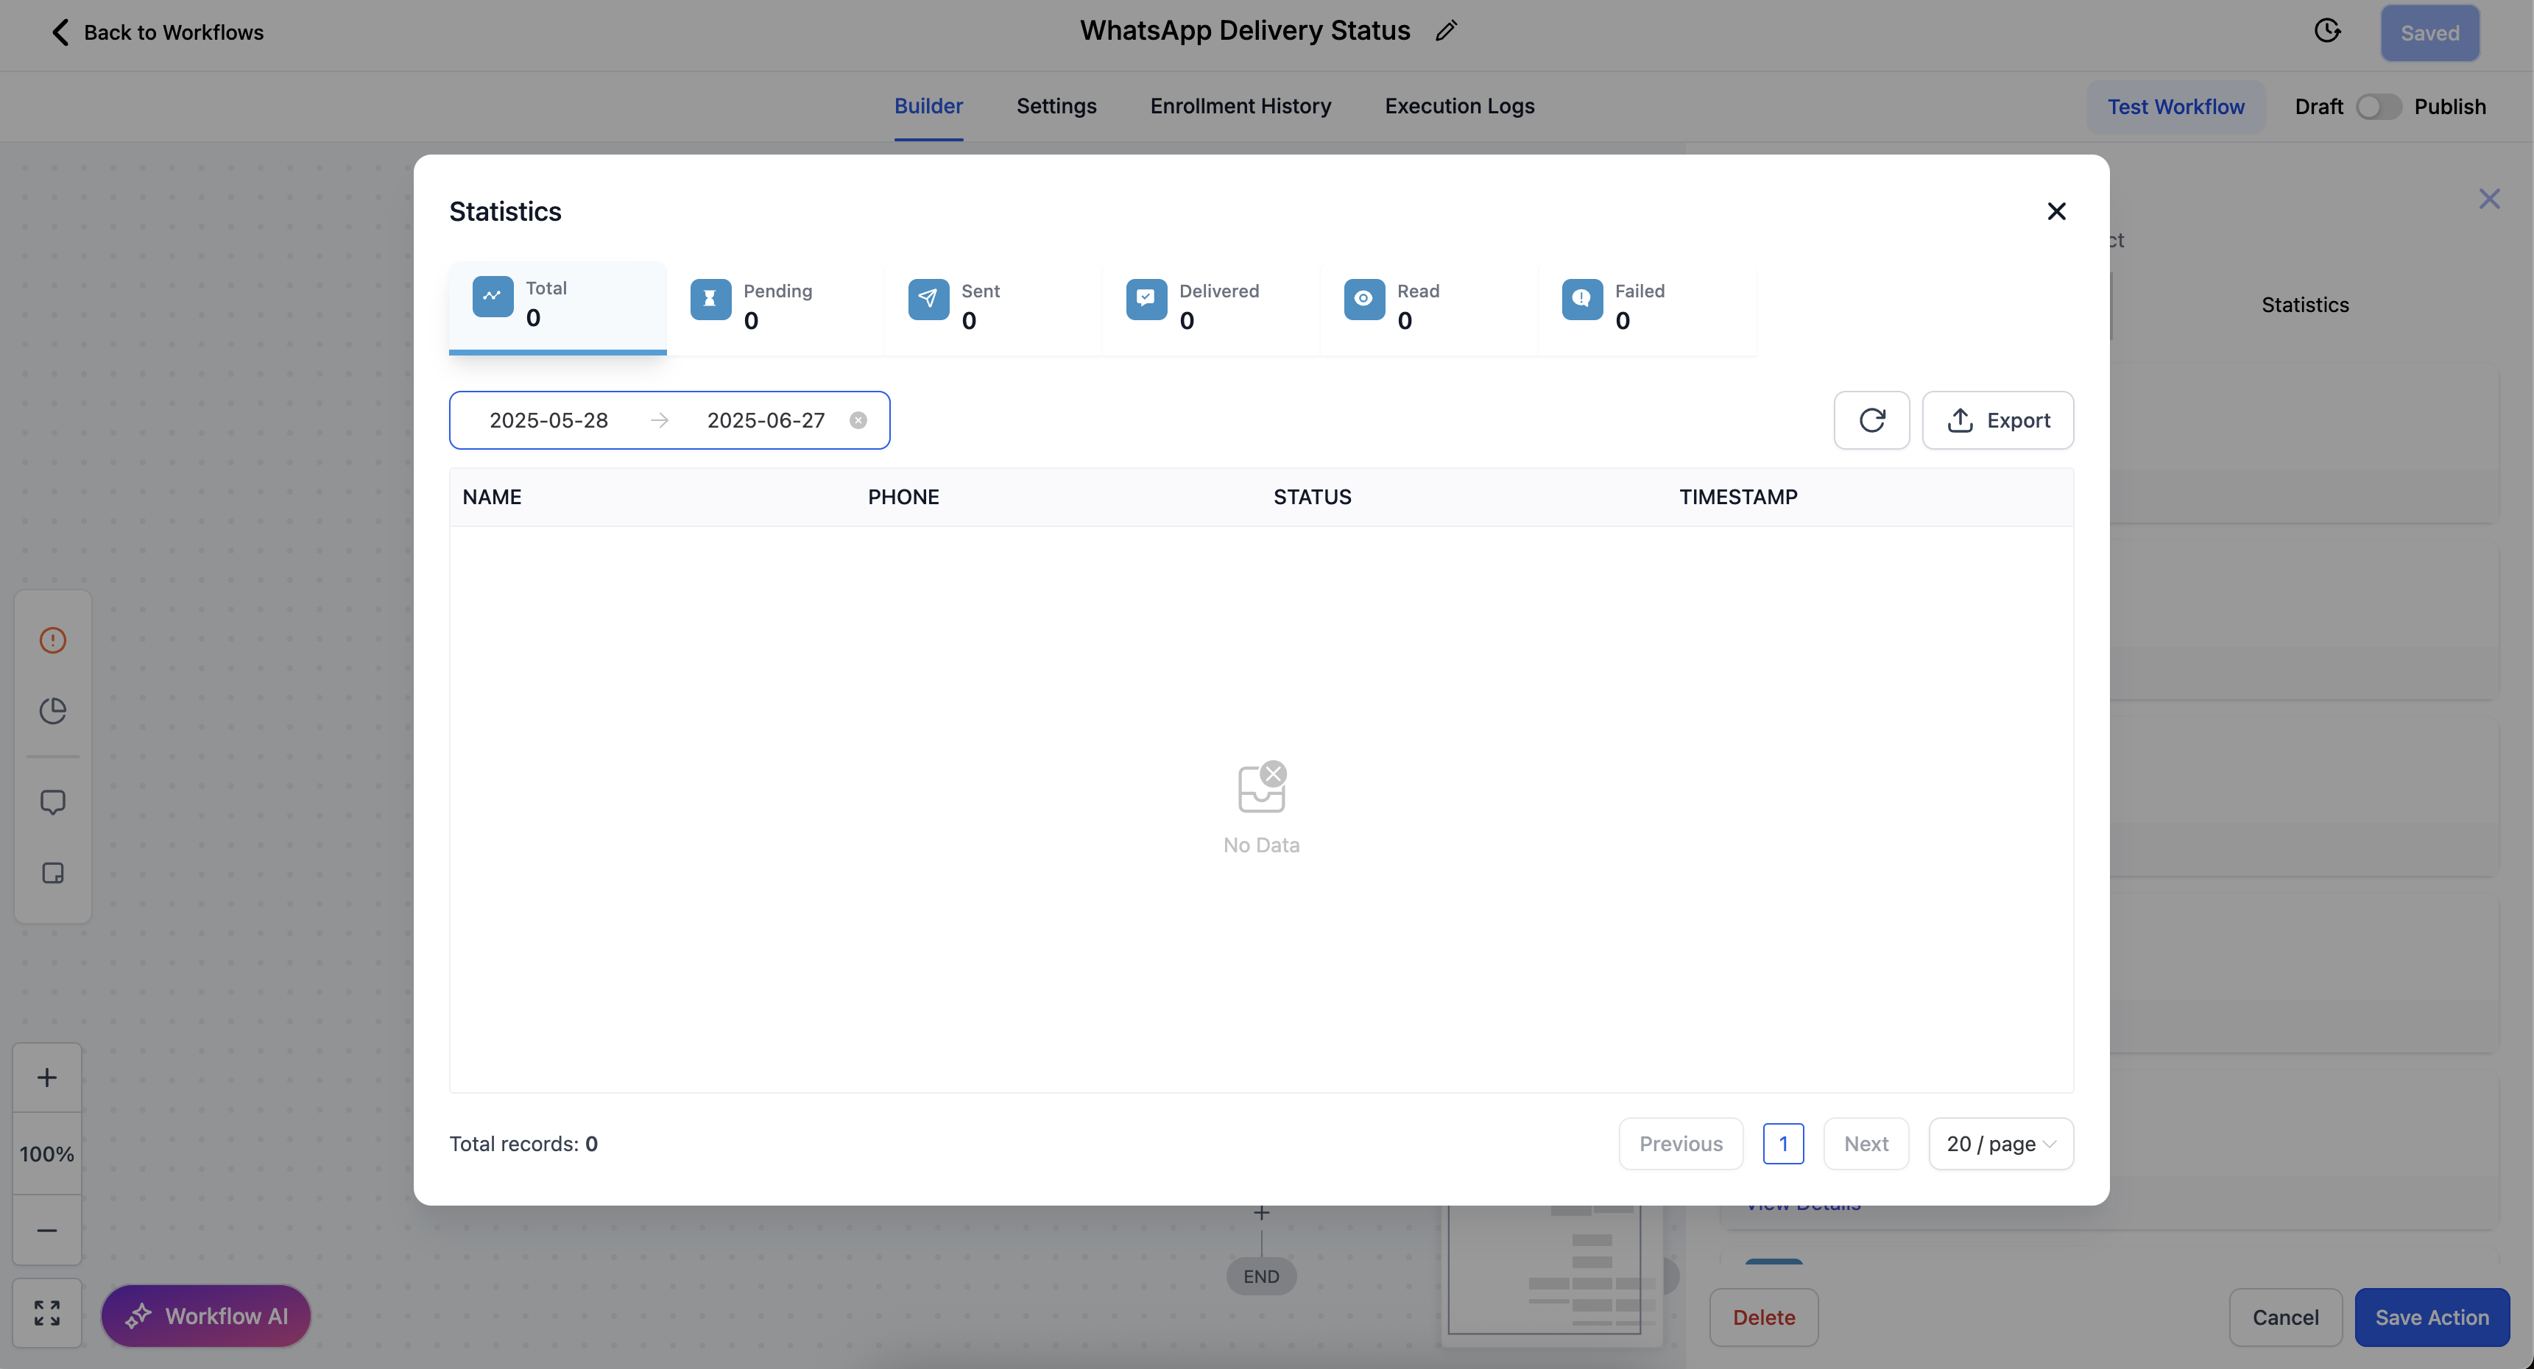
Task: Add a sticky note from sidebar icon
Action: (x=52, y=874)
